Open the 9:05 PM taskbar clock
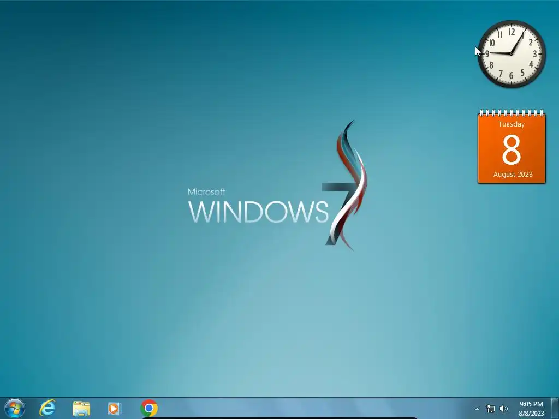The height and width of the screenshot is (419, 559). 531,409
